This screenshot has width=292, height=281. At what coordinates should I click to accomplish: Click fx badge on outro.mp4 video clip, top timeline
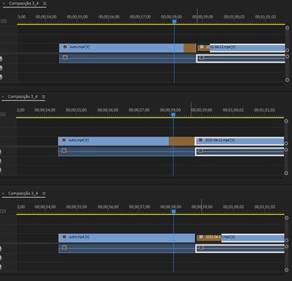click(65, 47)
